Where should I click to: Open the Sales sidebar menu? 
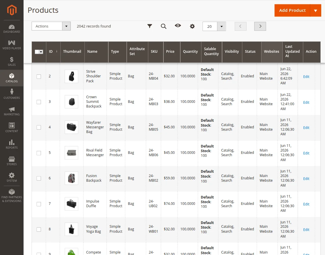pyautogui.click(x=12, y=61)
